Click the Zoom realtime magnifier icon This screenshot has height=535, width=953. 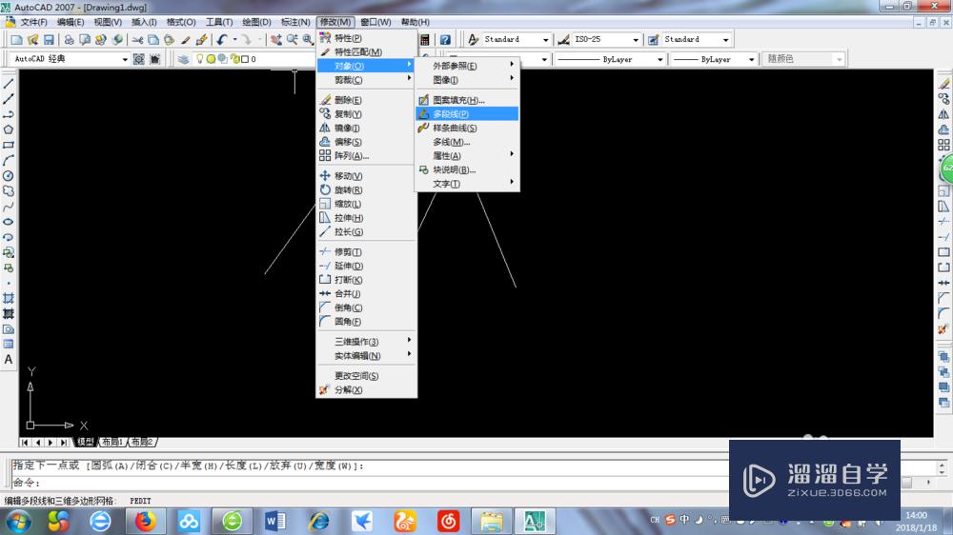coord(293,39)
